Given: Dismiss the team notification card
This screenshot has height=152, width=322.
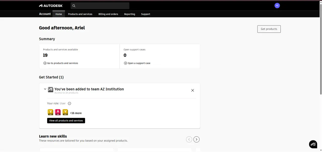Looking at the screenshot, I should [192, 90].
